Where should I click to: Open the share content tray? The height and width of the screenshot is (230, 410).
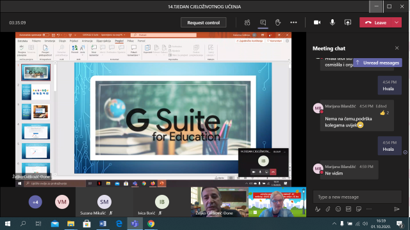tap(347, 23)
